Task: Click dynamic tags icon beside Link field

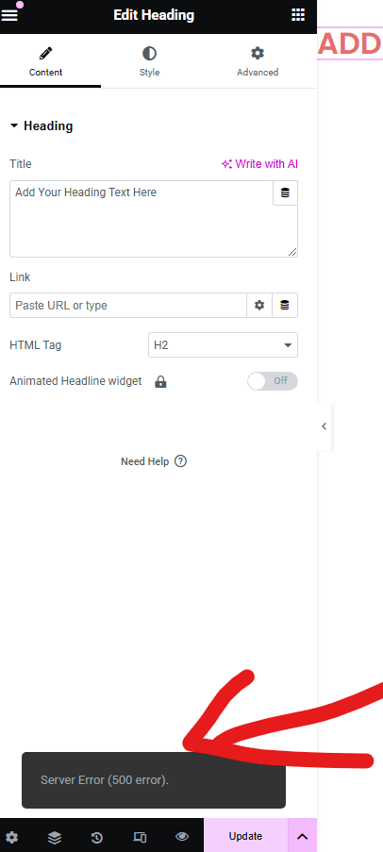Action: point(285,306)
